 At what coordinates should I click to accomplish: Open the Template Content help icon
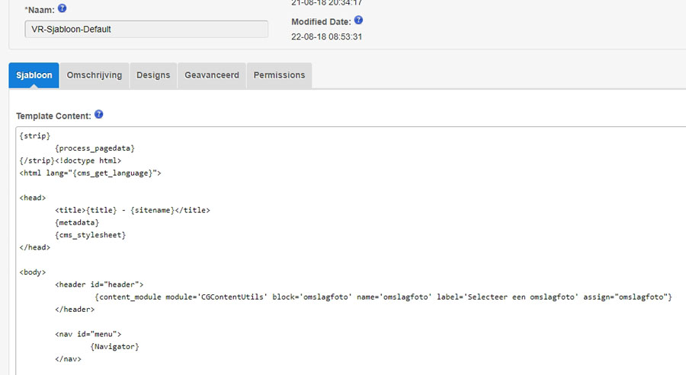click(x=98, y=115)
